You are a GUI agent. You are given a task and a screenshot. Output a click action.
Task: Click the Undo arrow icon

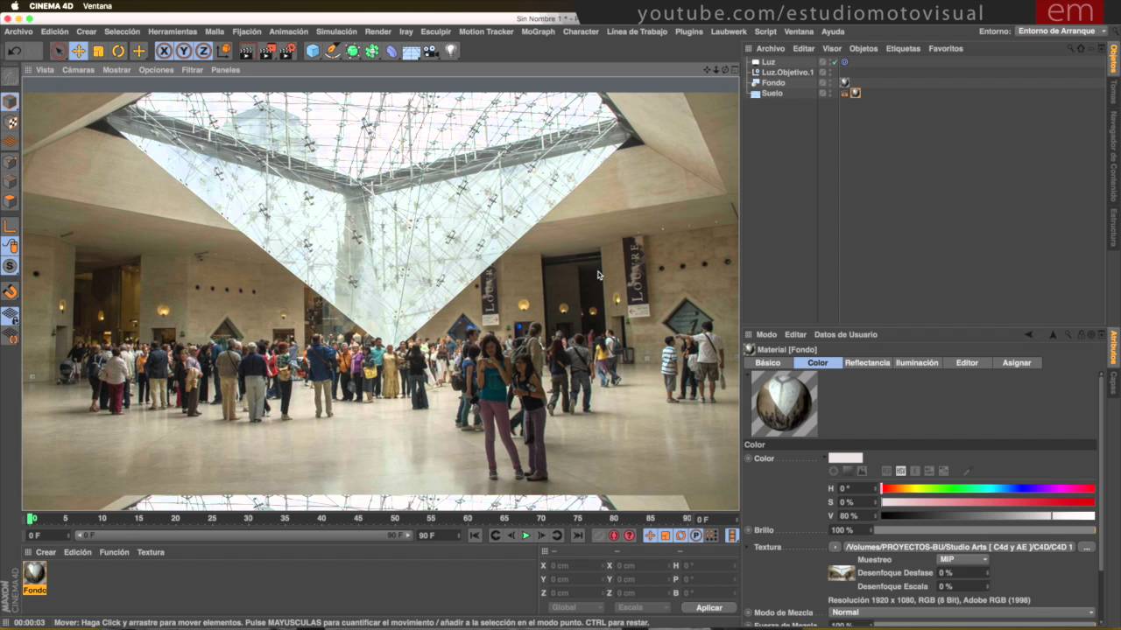[15, 51]
